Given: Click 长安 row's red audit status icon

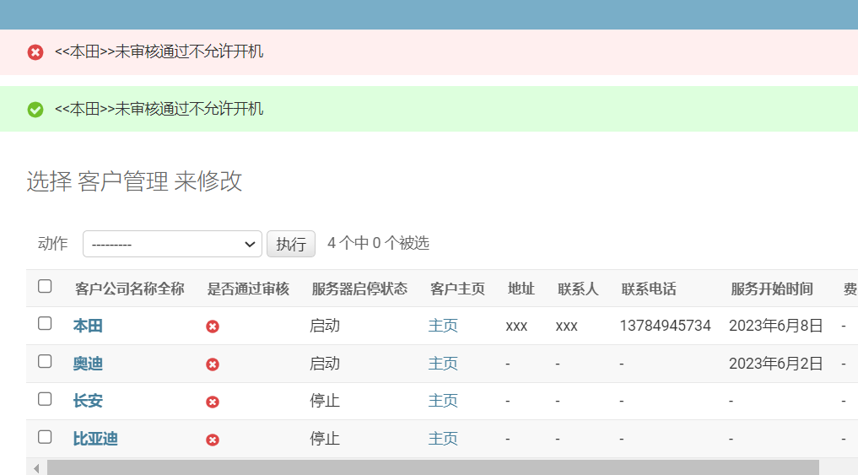Looking at the screenshot, I should [x=213, y=402].
